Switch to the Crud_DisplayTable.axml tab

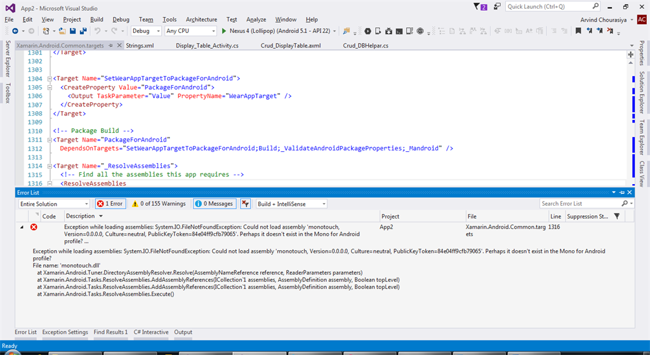(291, 46)
